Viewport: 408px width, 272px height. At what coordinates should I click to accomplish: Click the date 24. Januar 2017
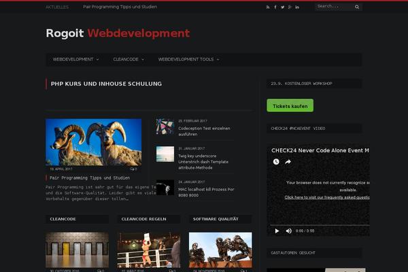point(191,182)
